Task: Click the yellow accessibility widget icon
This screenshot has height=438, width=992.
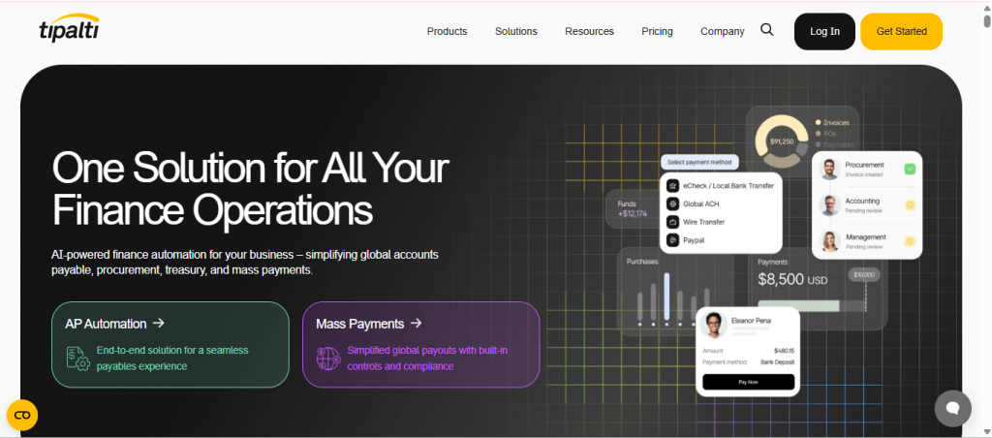Action: point(22,415)
